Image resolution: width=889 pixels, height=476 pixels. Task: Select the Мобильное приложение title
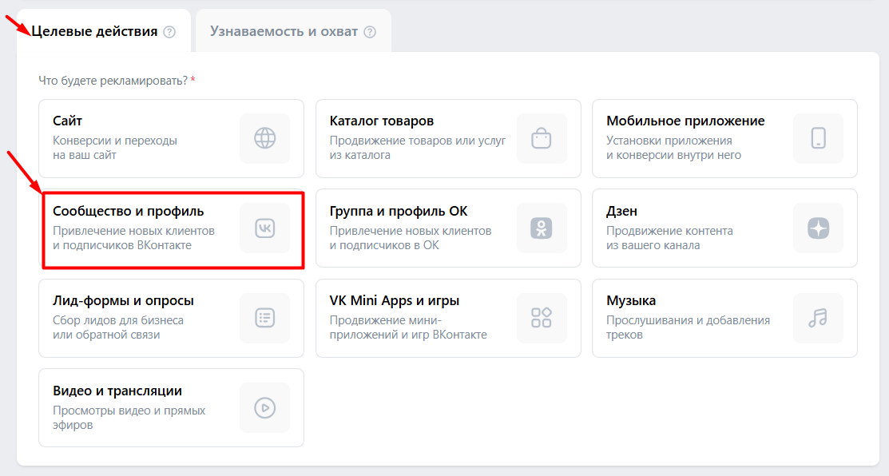click(x=685, y=121)
